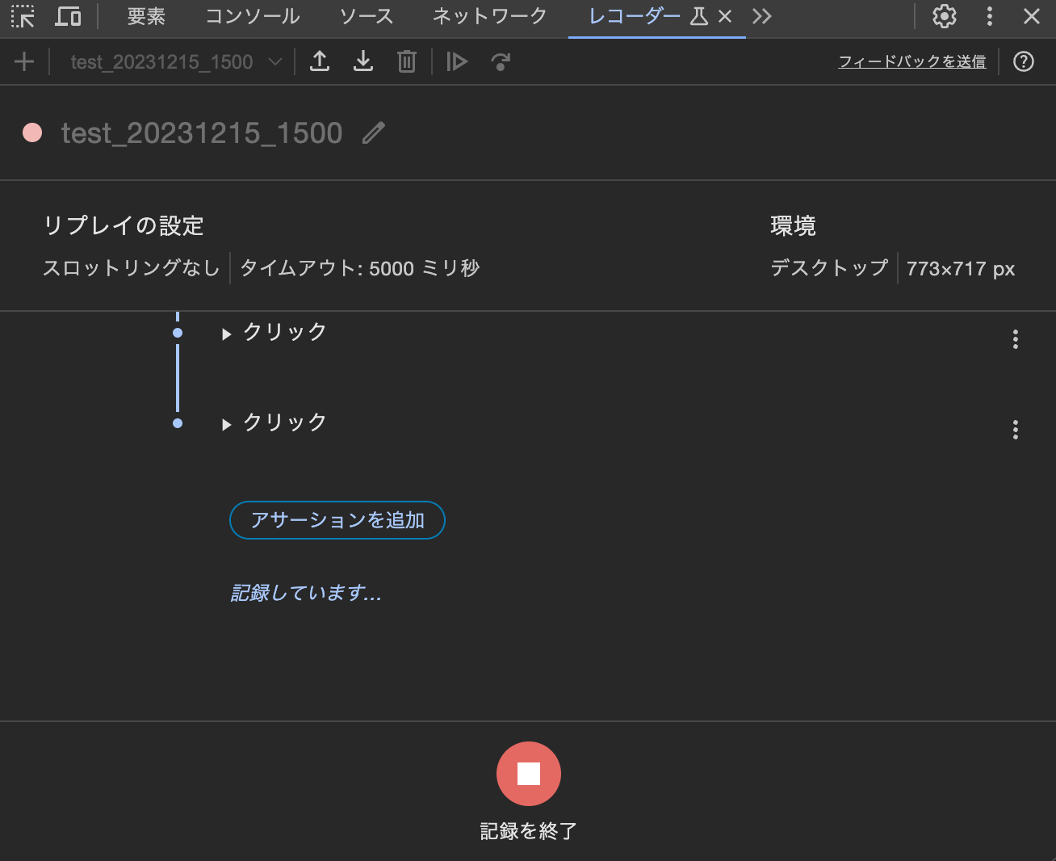The width and height of the screenshot is (1056, 861).
Task: Replay the recording with the play icon
Action: coord(456,61)
